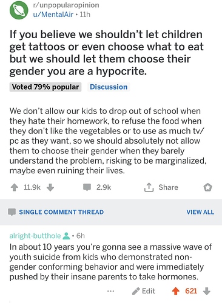Open alright-butthole commenter profile
Screen dimensions: 222x303
click(35, 236)
